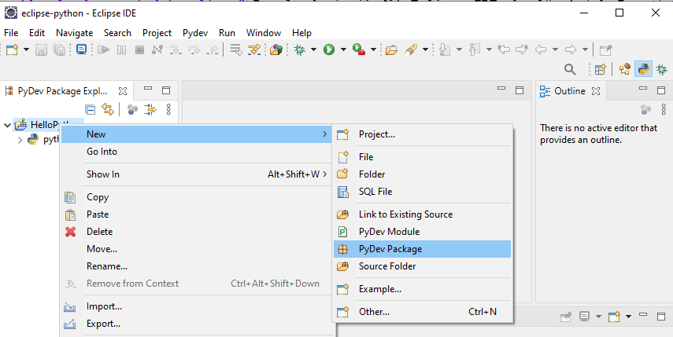Click the Forward navigation arrow
The height and width of the screenshot is (337, 673).
[571, 49]
